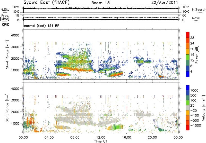Click the right '10^0' noise axis tick

(186, 12)
